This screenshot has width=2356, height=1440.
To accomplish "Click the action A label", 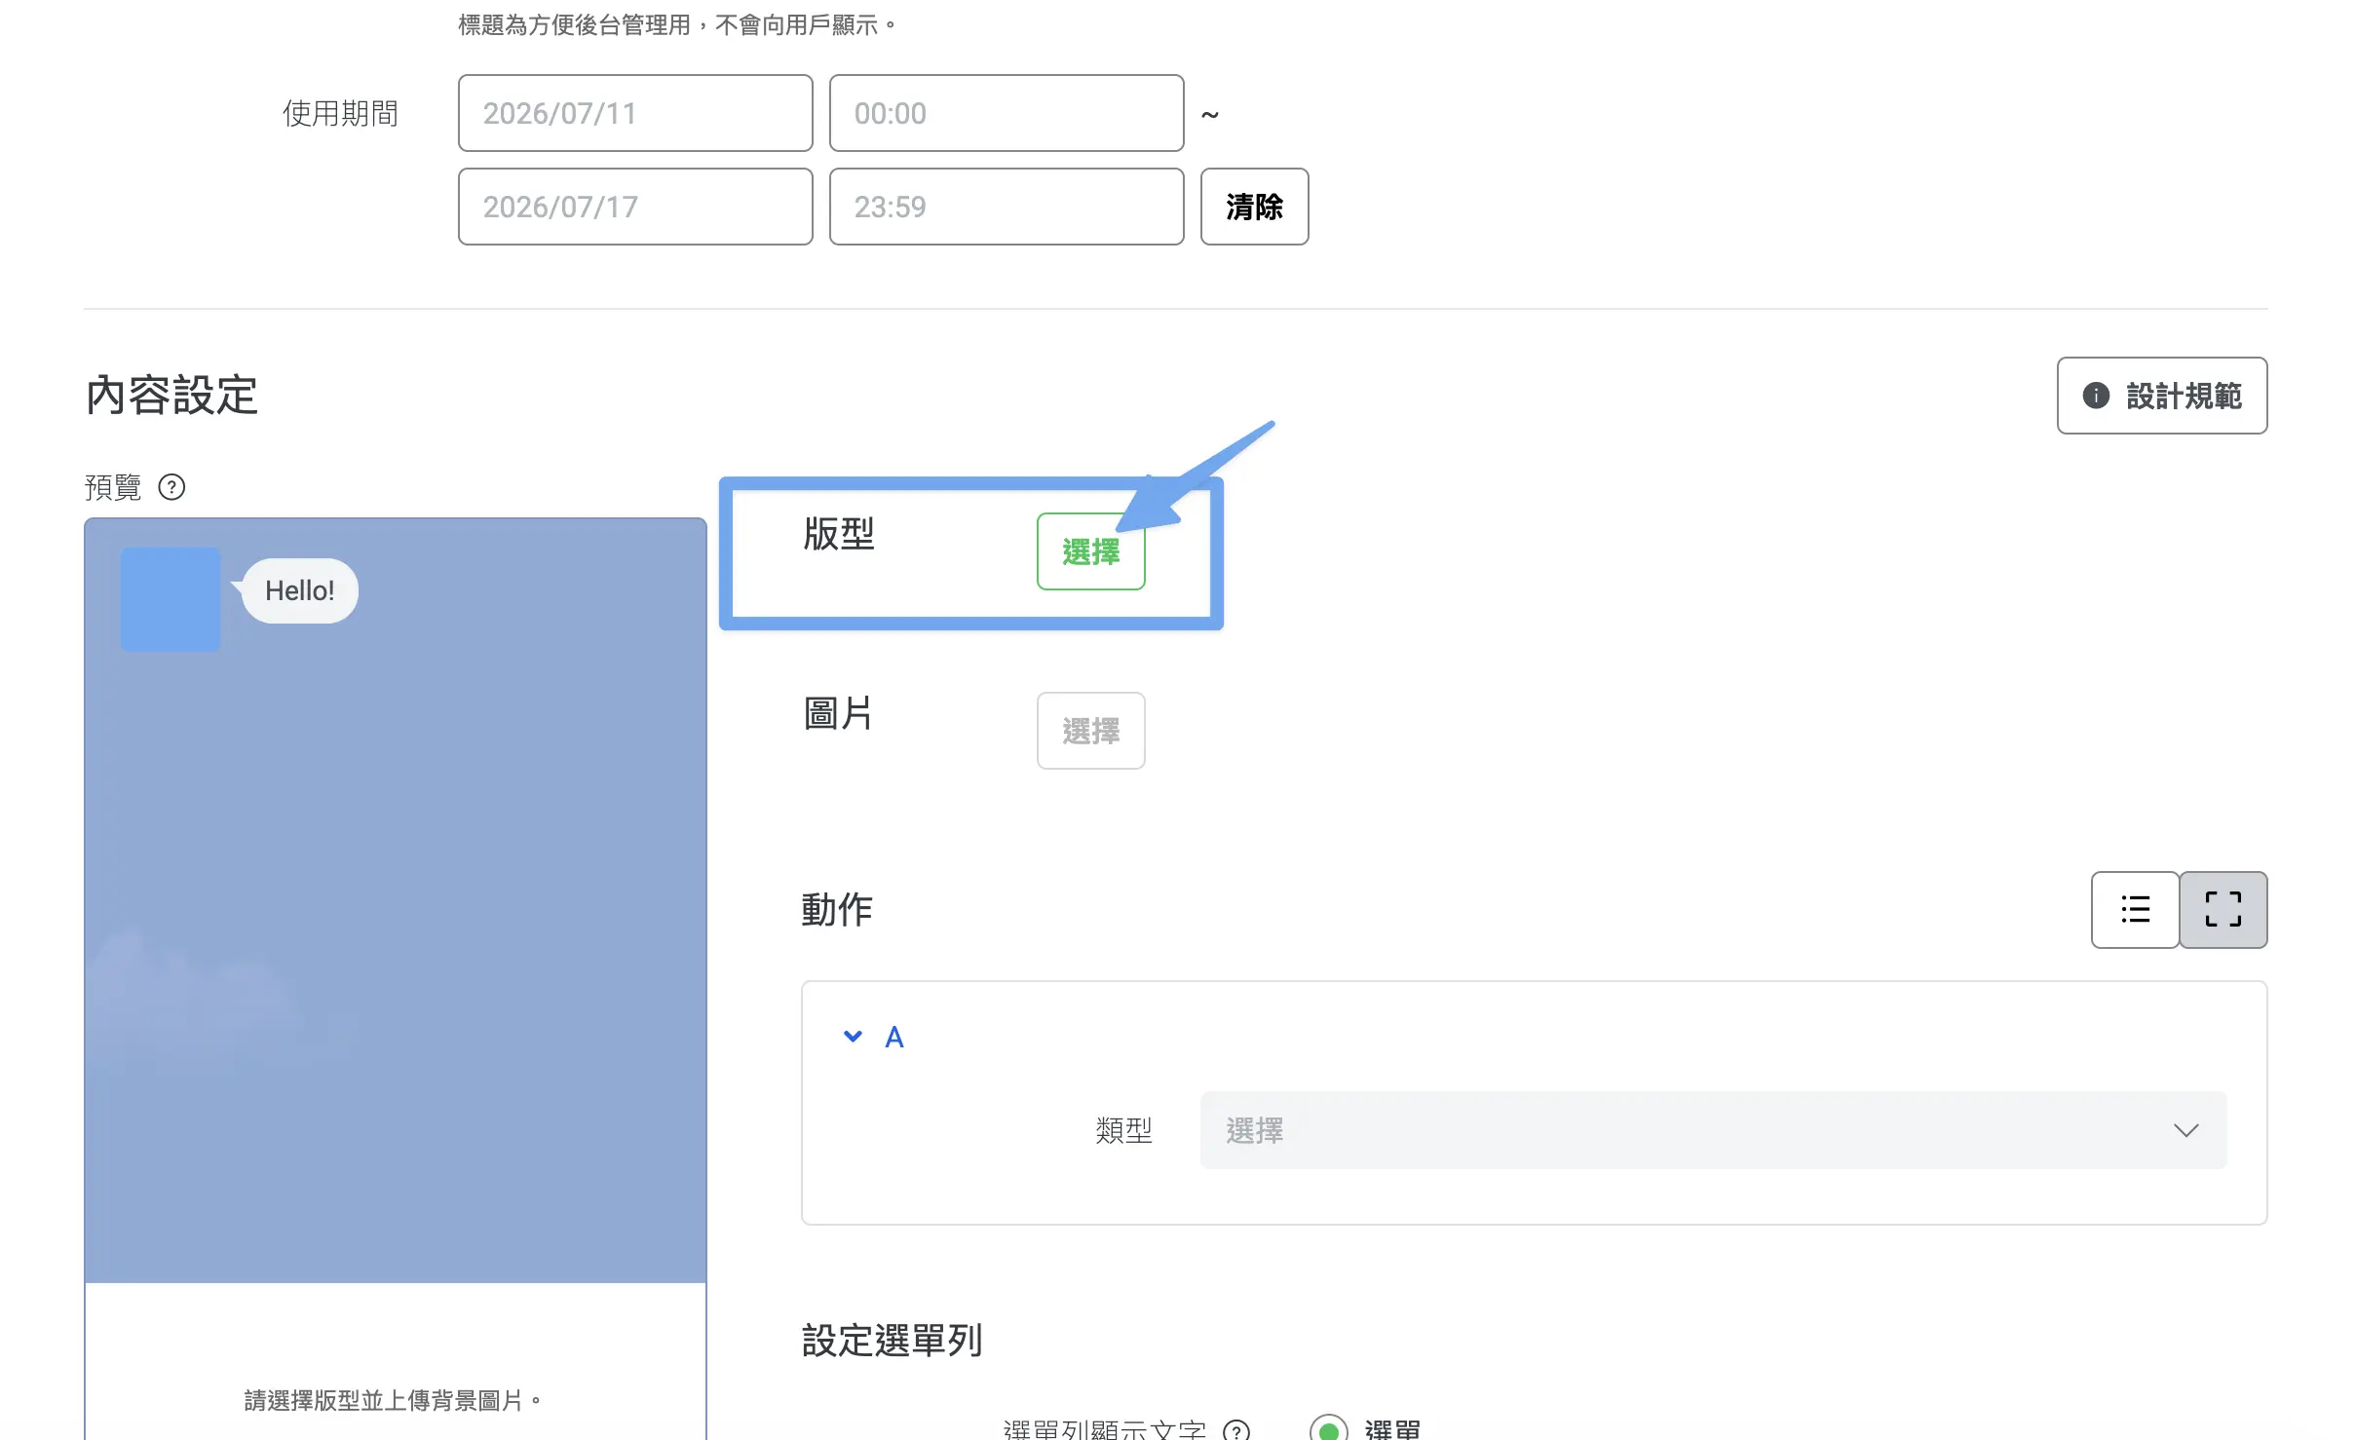I will click(893, 1037).
